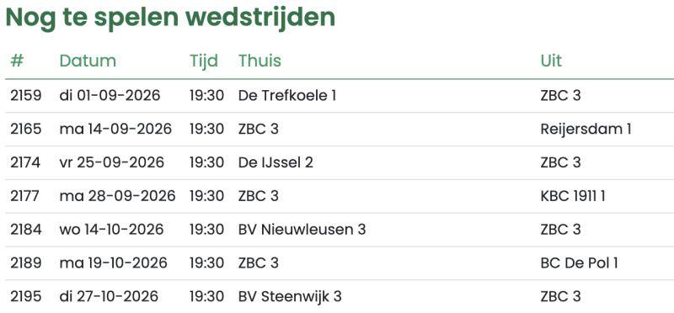Image resolution: width=674 pixels, height=313 pixels.
Task: Click the Tijd column header
Action: (x=204, y=61)
